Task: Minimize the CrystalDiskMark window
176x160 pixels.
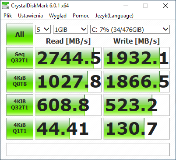Action: [x=126, y=6]
